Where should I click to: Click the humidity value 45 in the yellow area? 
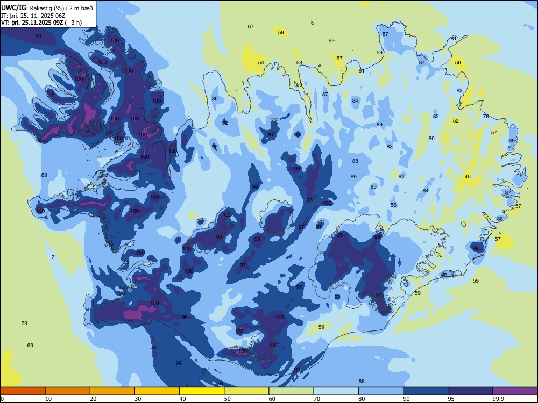tap(468, 177)
